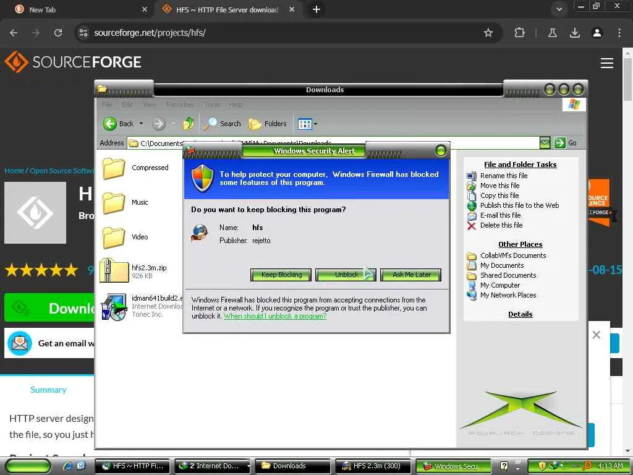The width and height of the screenshot is (633, 475).
Task: Click Ask Me Later button
Action: coord(410,275)
